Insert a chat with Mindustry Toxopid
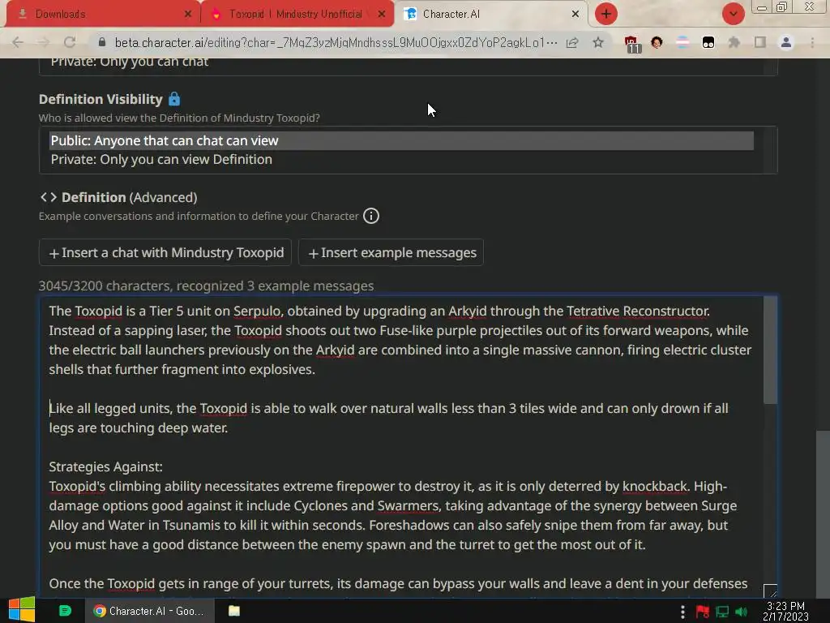Screen dimensions: 830x623 click(x=165, y=253)
